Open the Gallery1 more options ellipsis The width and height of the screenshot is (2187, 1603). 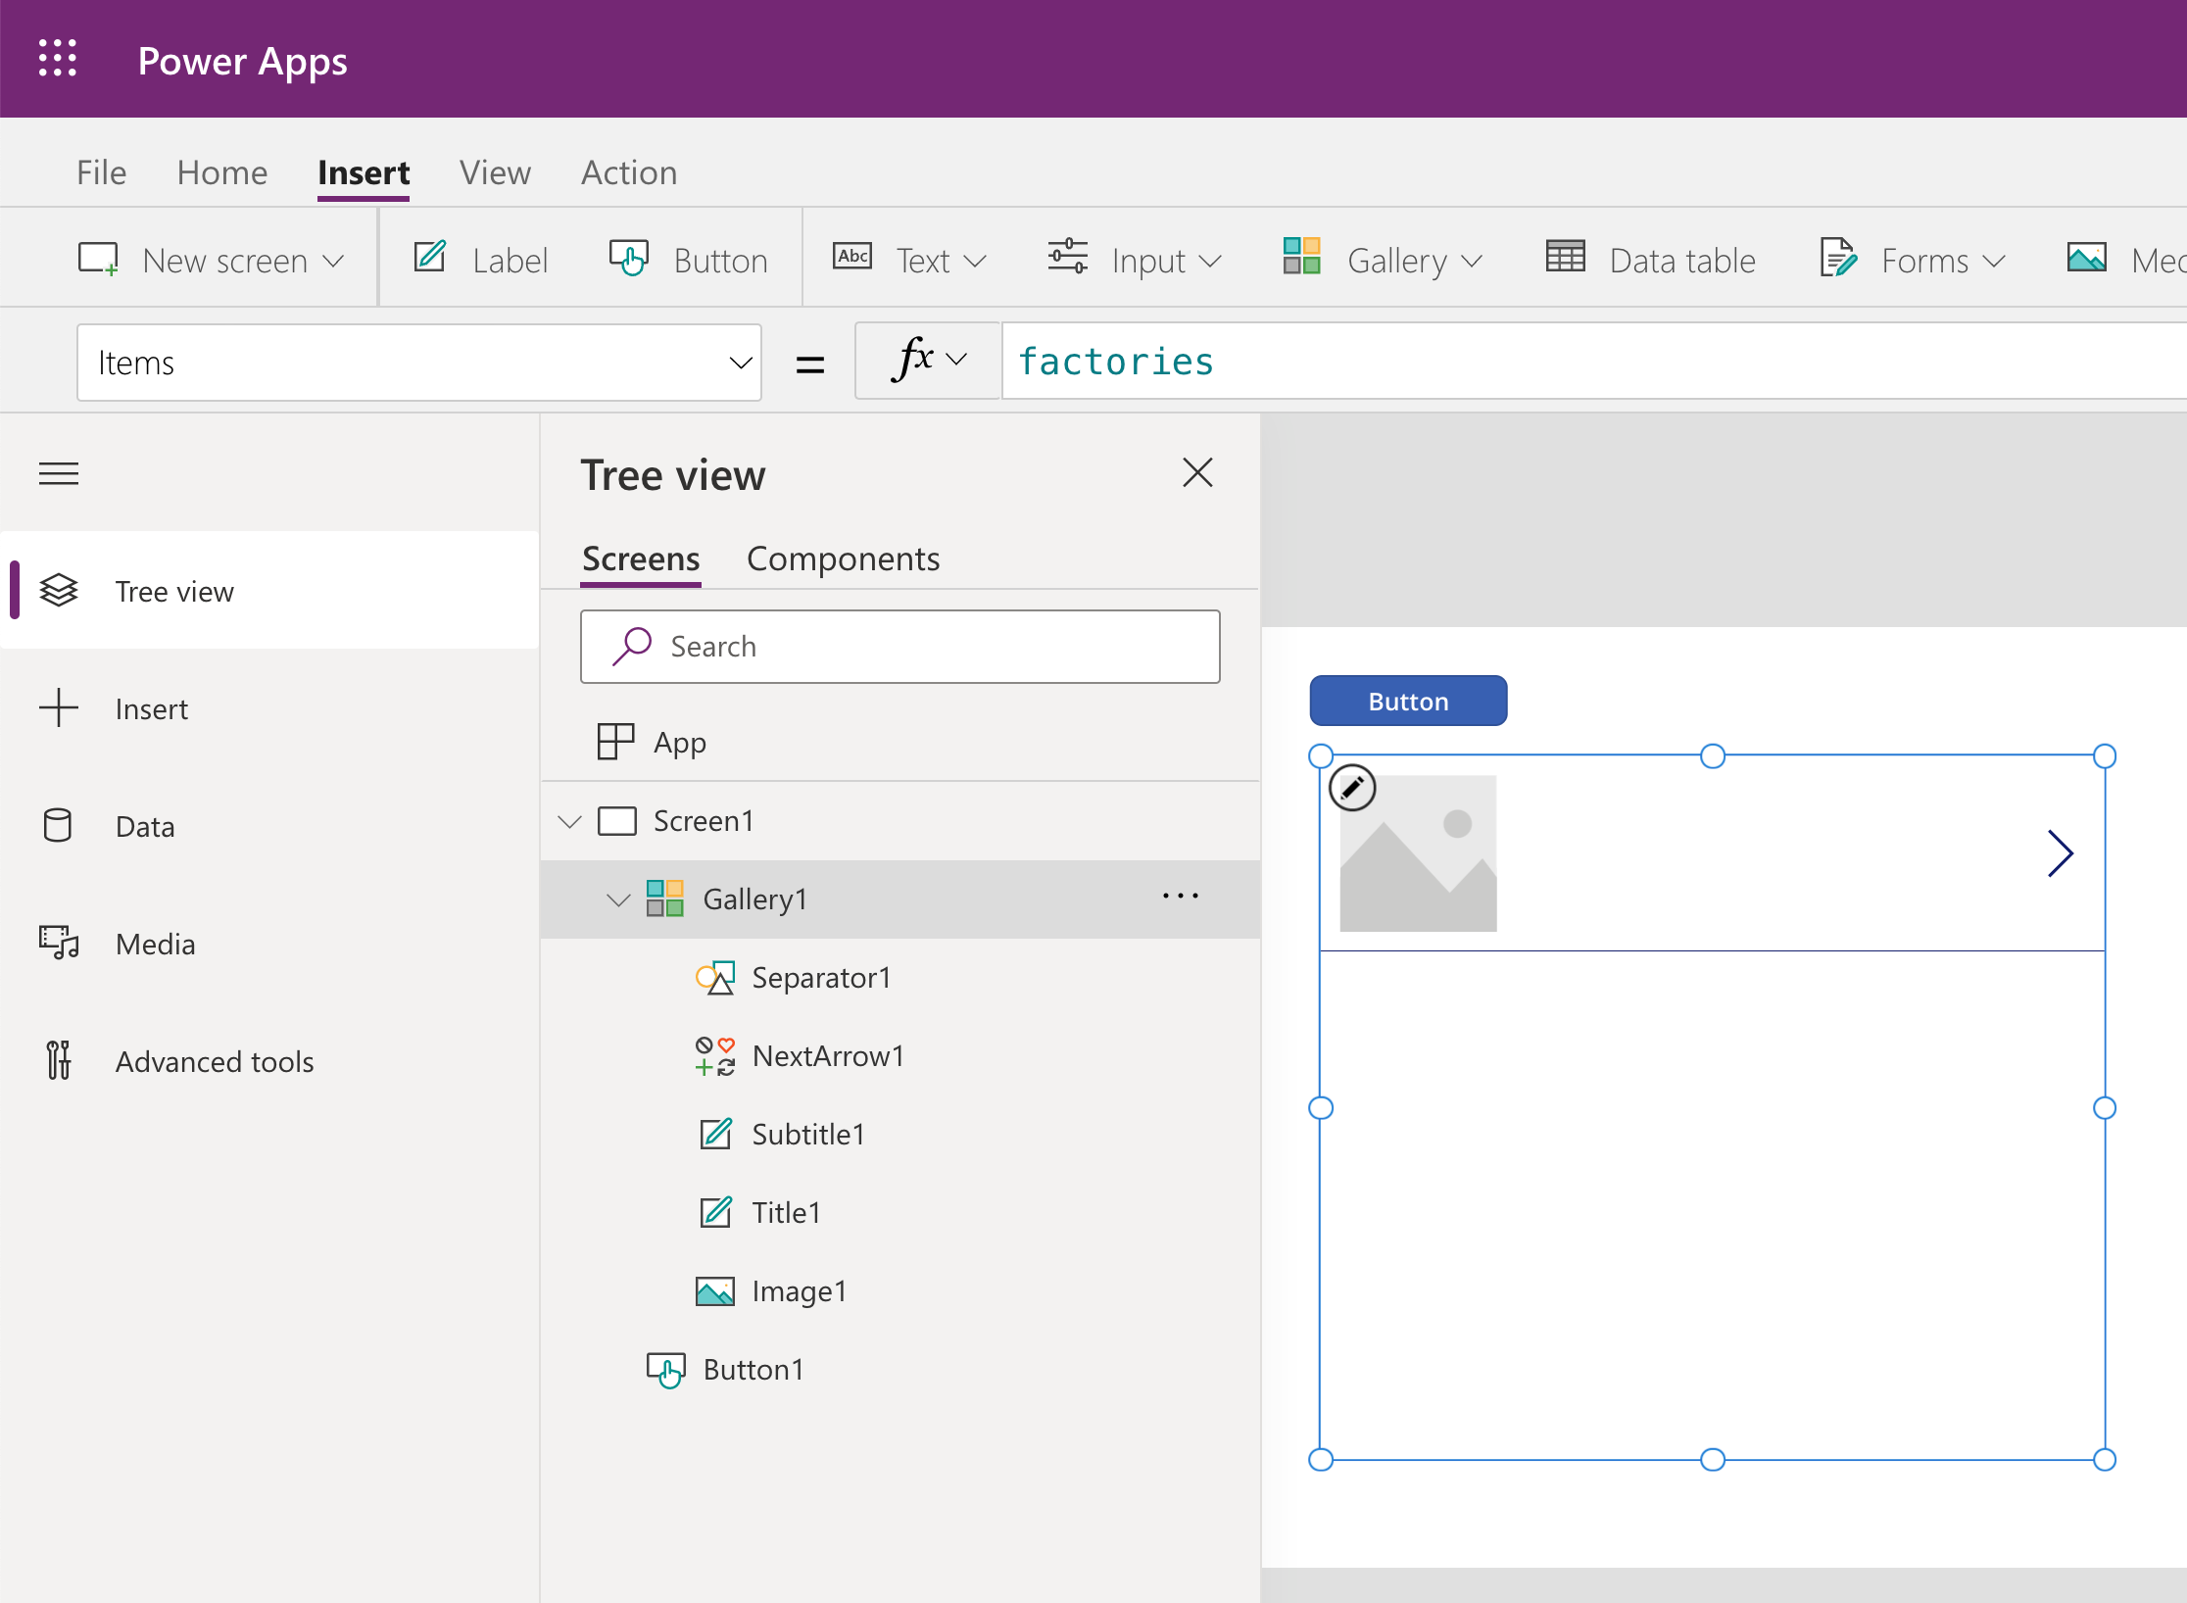(x=1180, y=896)
